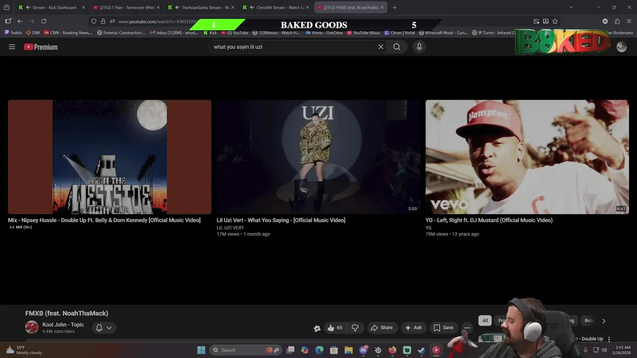The width and height of the screenshot is (637, 358).
Task: Like the FMXB video
Action: 335,328
